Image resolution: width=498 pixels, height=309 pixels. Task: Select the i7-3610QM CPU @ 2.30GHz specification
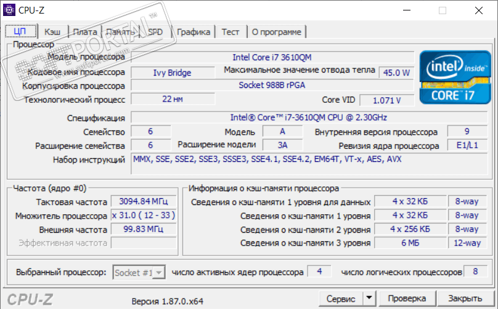click(309, 118)
